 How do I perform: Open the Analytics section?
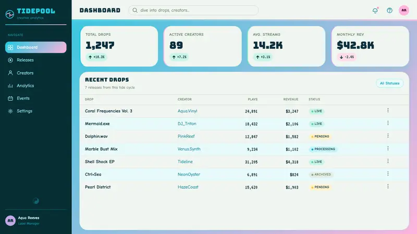tap(35, 86)
